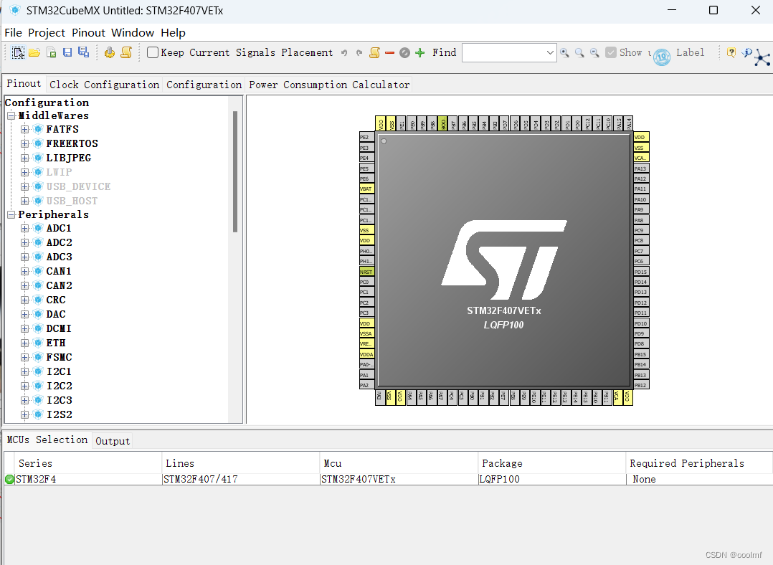Click the Redo arrow in the toolbar
773x565 pixels.
pos(359,53)
